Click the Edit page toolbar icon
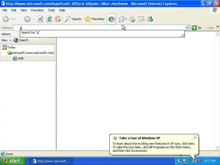Viewport: 220px width, 165px height. 141,19
